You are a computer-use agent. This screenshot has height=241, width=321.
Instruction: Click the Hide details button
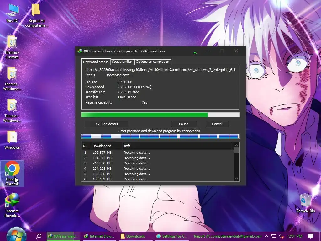point(107,124)
